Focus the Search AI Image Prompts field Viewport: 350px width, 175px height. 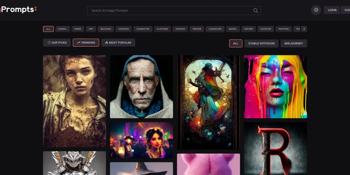click(174, 10)
